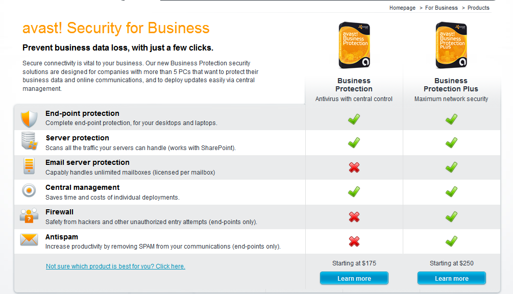513x294 pixels.
Task: Select the Products breadcrumb link
Action: (478, 8)
